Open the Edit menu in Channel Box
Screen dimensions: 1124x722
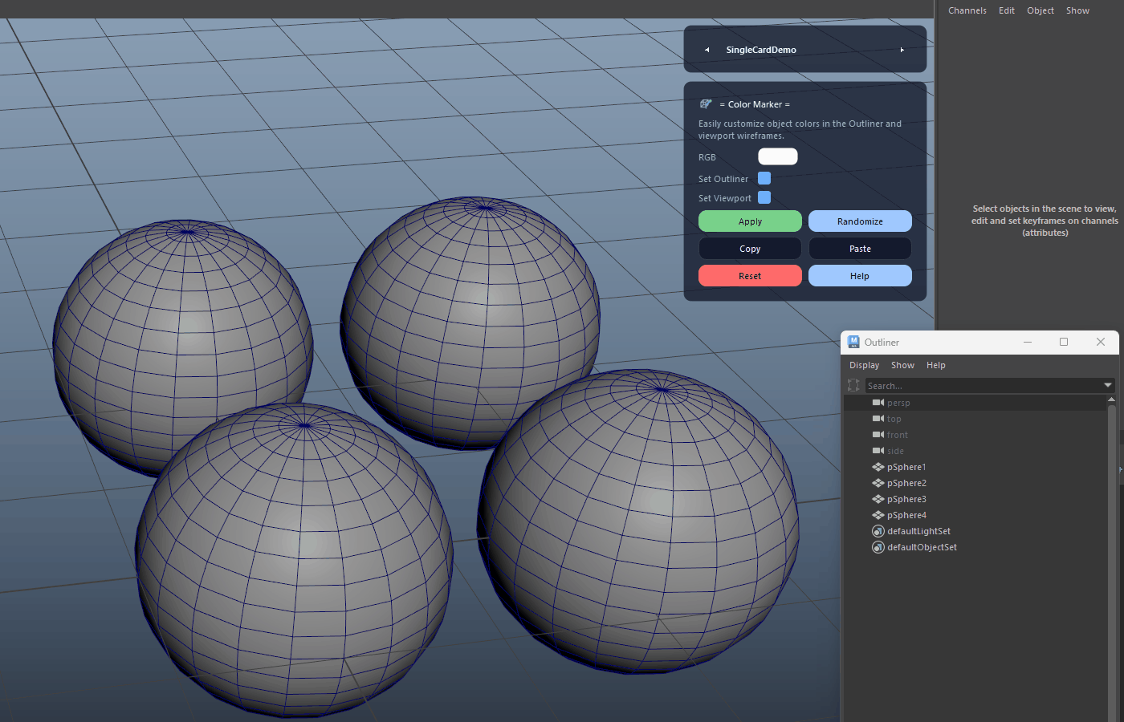1007,10
